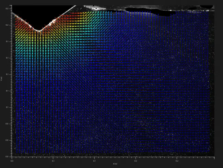
Task: Click the bottom tip of the V-shaped wedge
Action: tap(39, 31)
